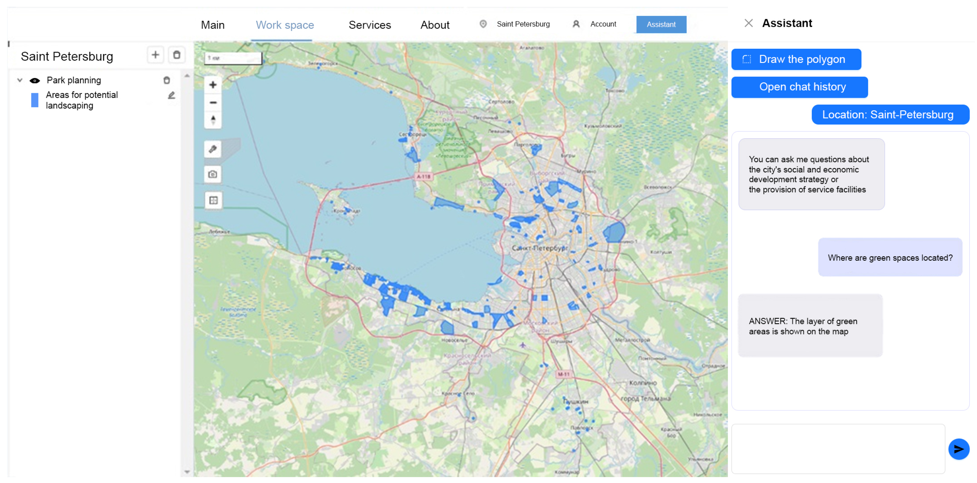Screen dimensions: 977x483
Task: Edit the Areas for potential landscaping layer
Action: pos(171,95)
